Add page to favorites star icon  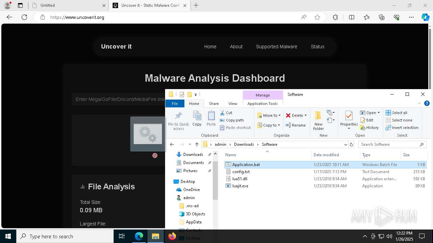point(317,17)
